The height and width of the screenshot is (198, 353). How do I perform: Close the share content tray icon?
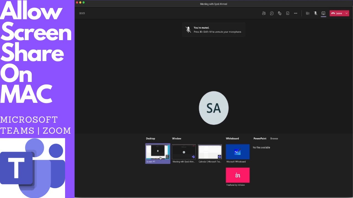pos(323,13)
